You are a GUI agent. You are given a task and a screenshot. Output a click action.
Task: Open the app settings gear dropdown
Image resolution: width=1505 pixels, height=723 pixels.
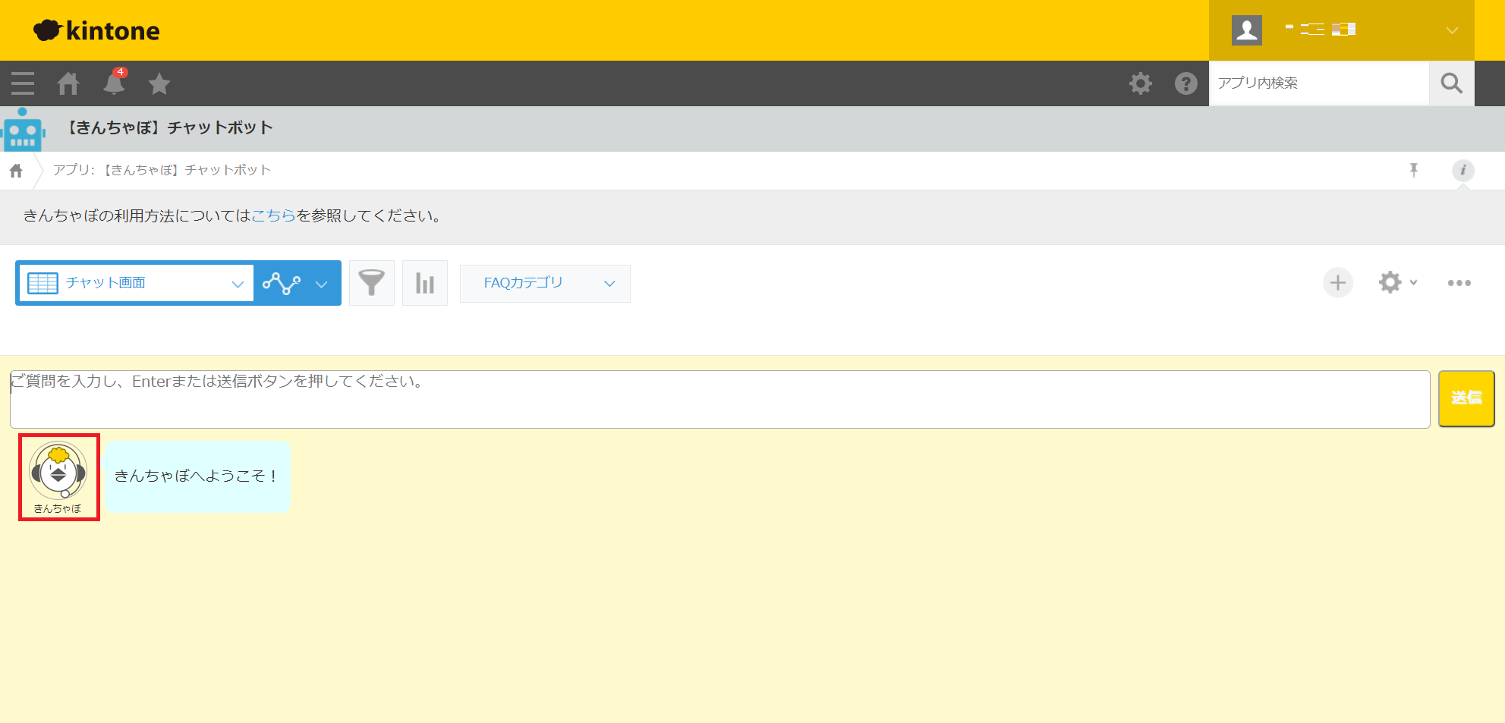coord(1396,283)
